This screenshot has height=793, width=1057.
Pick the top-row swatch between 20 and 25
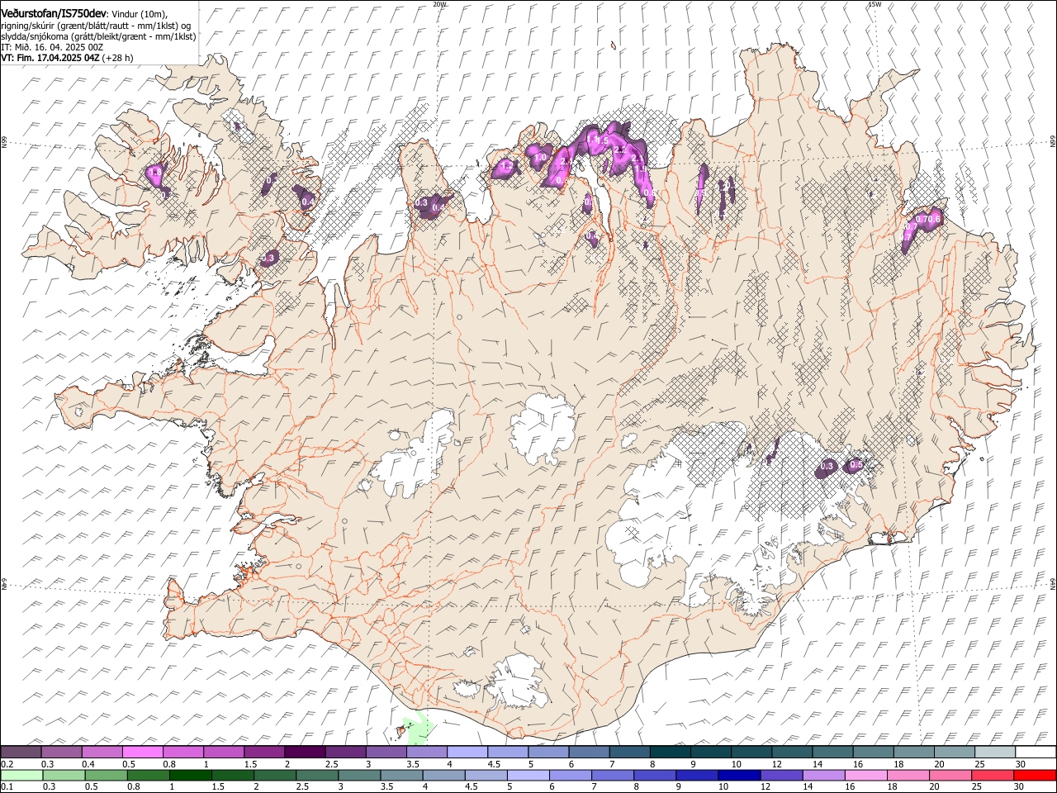tap(954, 752)
